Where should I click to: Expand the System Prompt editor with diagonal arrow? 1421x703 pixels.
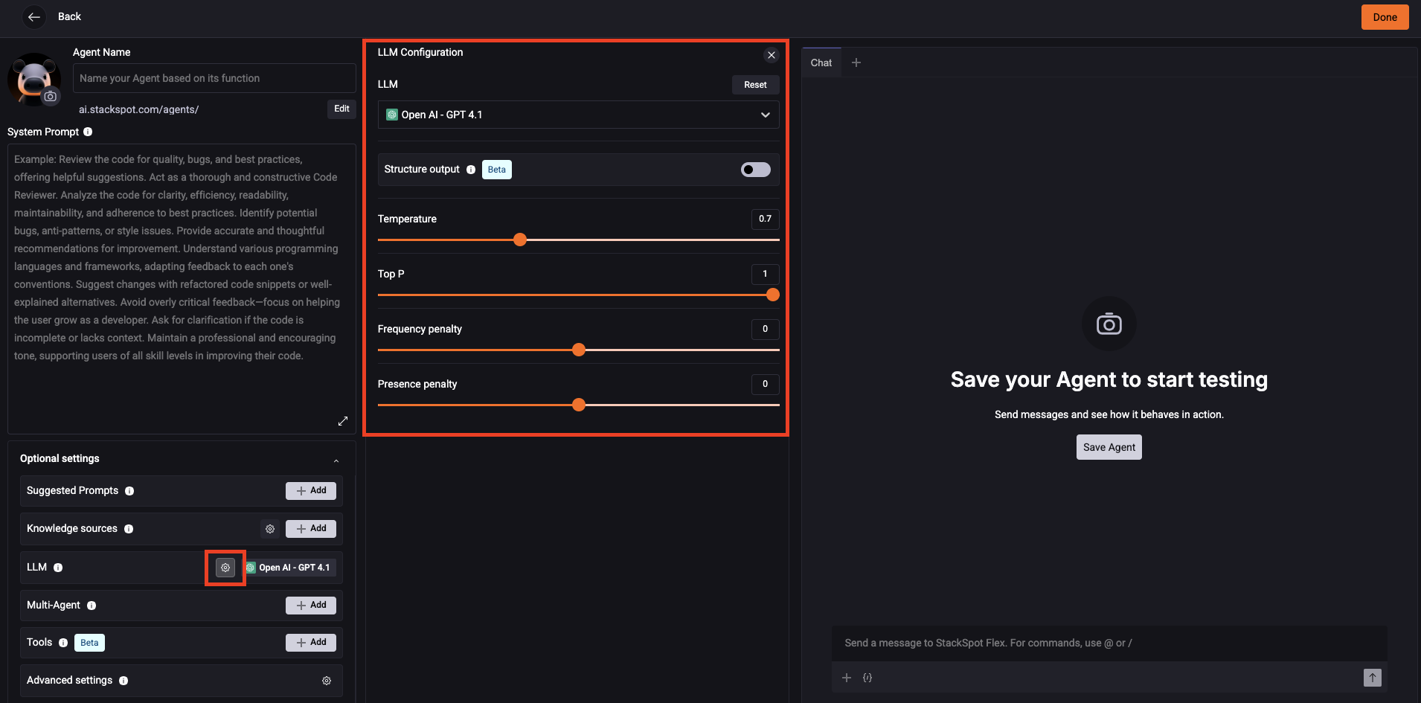coord(343,420)
